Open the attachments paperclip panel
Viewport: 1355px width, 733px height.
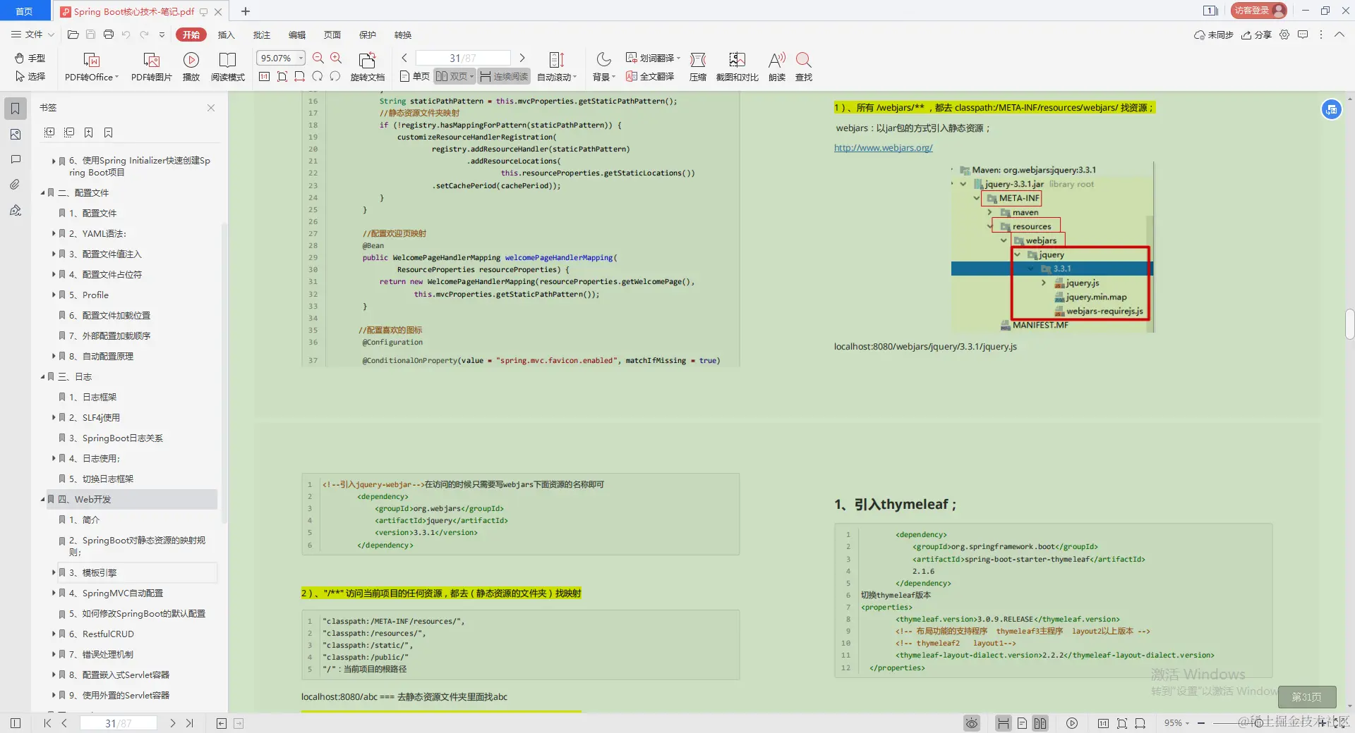click(16, 185)
